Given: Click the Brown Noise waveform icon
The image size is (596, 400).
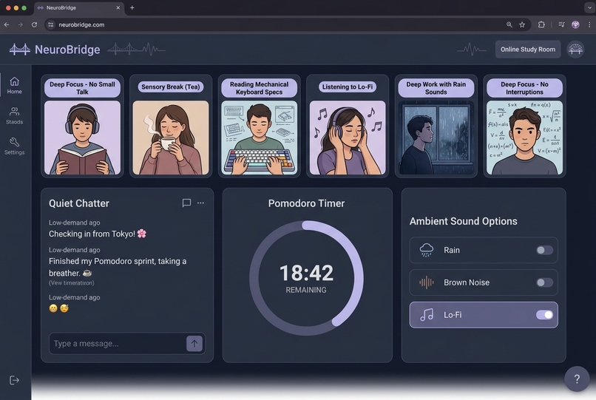Looking at the screenshot, I should point(427,282).
